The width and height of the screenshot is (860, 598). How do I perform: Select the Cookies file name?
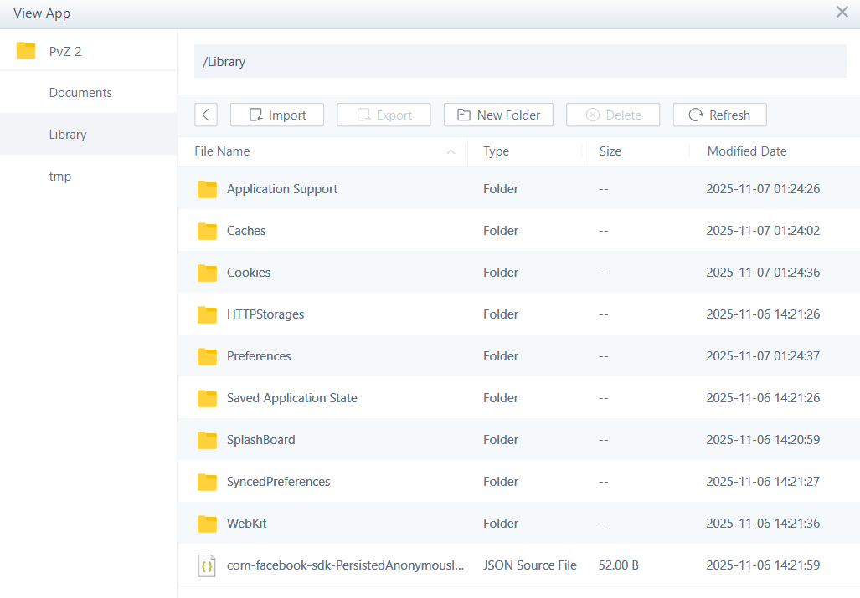click(249, 272)
